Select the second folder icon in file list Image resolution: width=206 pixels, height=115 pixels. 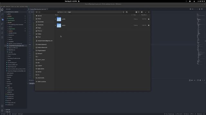pyautogui.click(x=59, y=25)
